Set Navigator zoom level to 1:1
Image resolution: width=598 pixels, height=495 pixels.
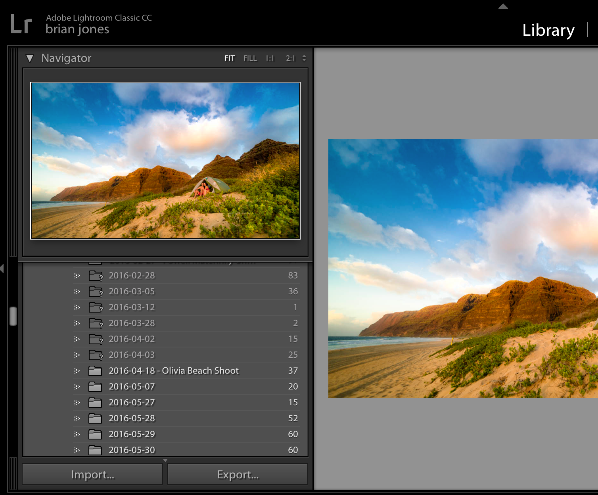tap(270, 58)
